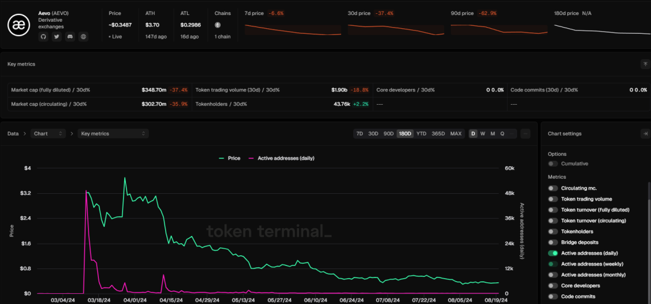651x304 pixels.
Task: Click the Aevo logo
Action: pyautogui.click(x=19, y=24)
